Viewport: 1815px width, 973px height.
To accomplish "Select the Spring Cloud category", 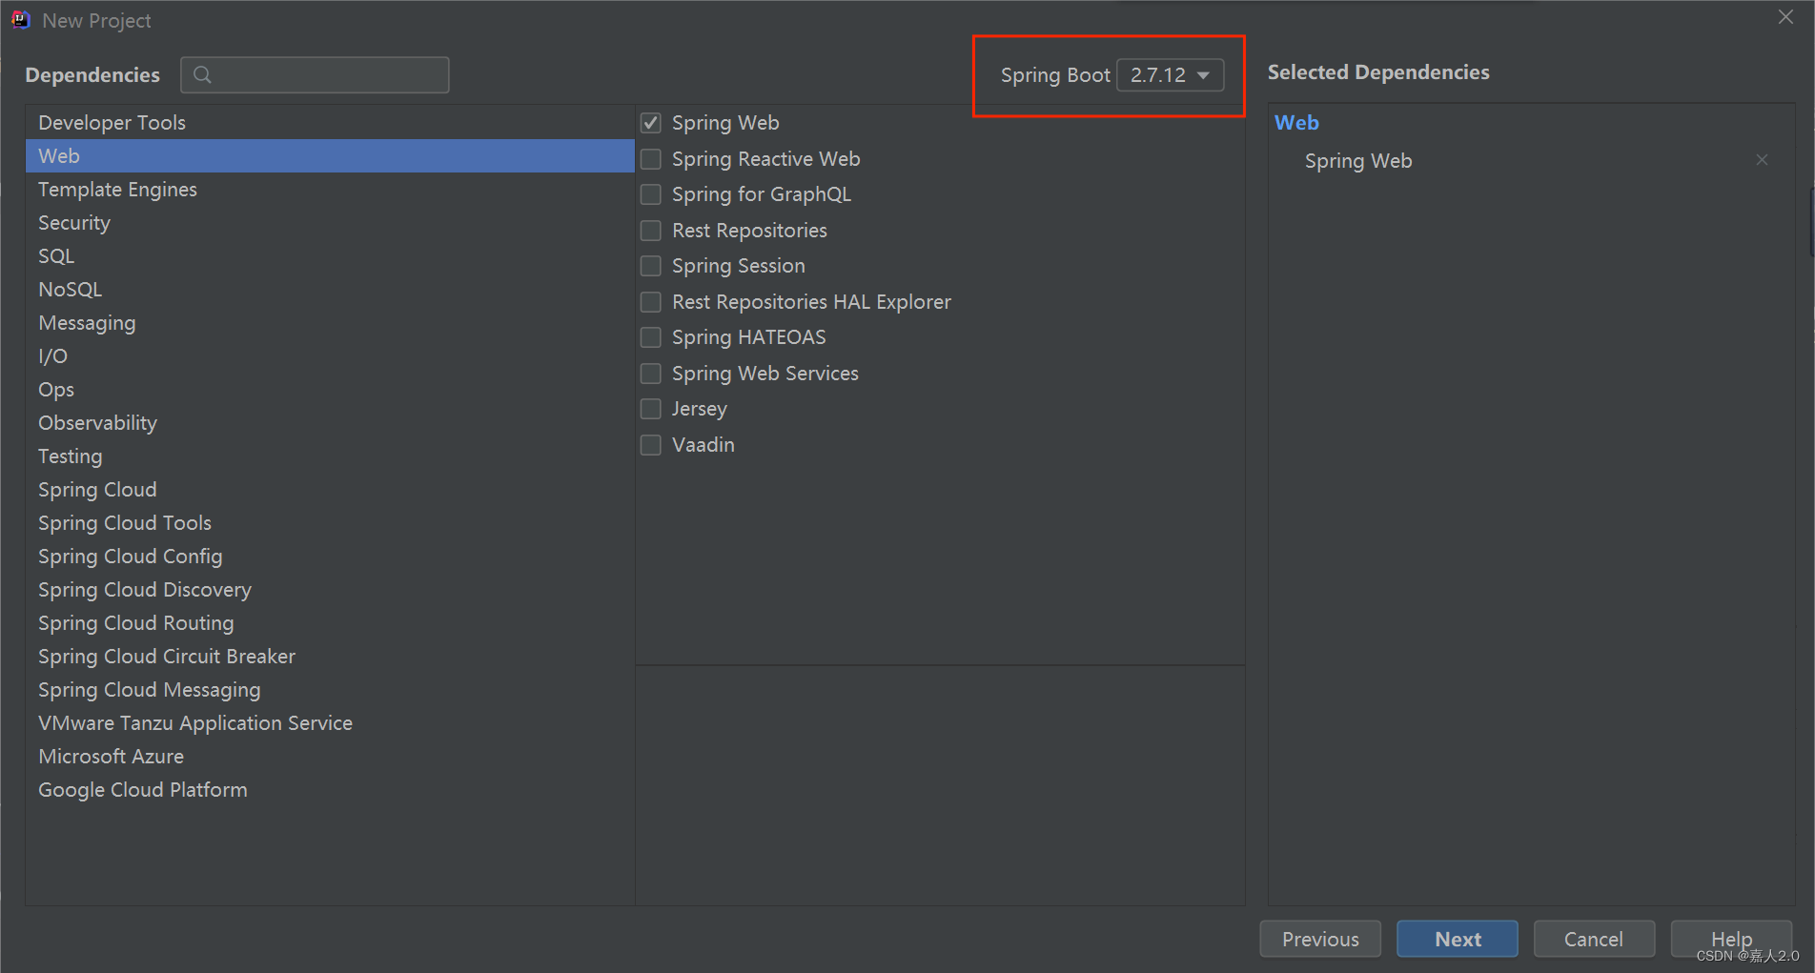I will [330, 489].
